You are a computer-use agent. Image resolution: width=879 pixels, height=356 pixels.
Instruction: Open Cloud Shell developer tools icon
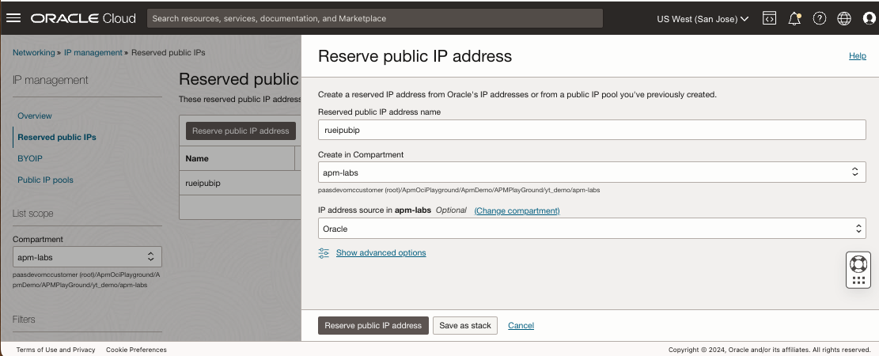769,18
